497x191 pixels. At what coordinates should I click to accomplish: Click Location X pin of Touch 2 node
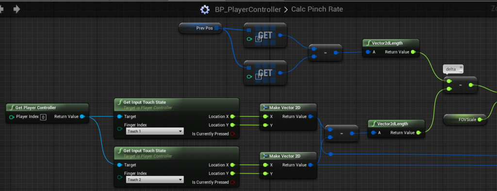point(232,165)
